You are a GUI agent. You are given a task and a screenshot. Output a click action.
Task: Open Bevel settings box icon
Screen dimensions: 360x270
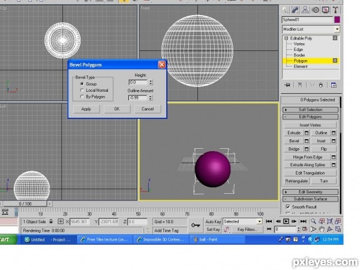(307, 141)
